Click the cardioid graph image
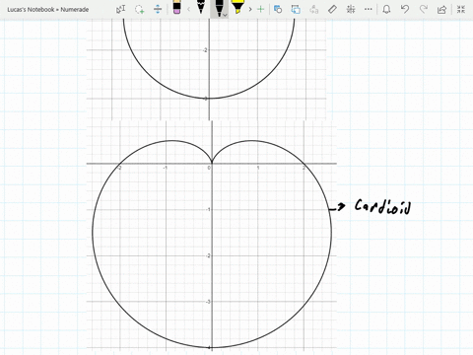This screenshot has width=473, height=355. pyautogui.click(x=212, y=236)
